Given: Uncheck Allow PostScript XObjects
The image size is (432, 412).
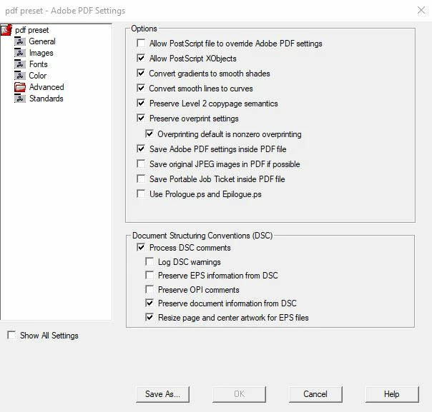Looking at the screenshot, I should click(x=141, y=59).
